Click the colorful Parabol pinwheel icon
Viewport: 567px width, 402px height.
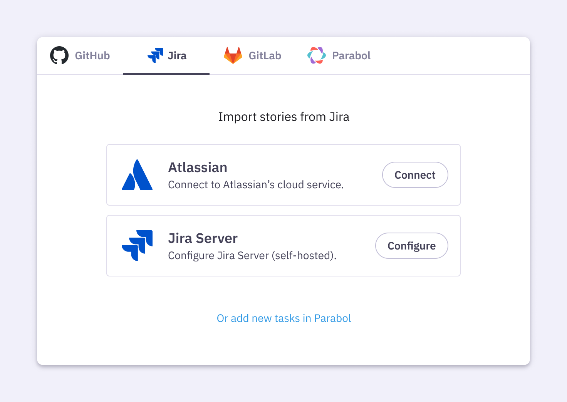pyautogui.click(x=317, y=55)
